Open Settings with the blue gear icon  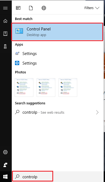57,63
